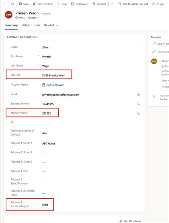Click the Get Directions diamond icon

121,221
